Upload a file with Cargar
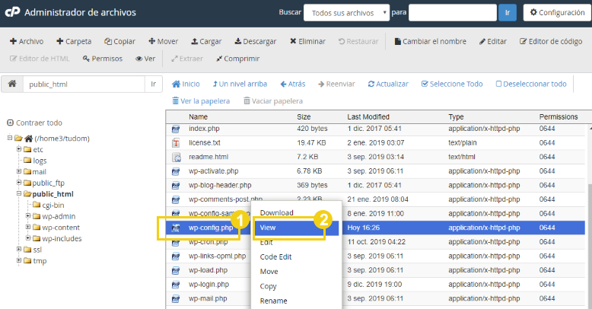This screenshot has width=592, height=309. [x=206, y=41]
